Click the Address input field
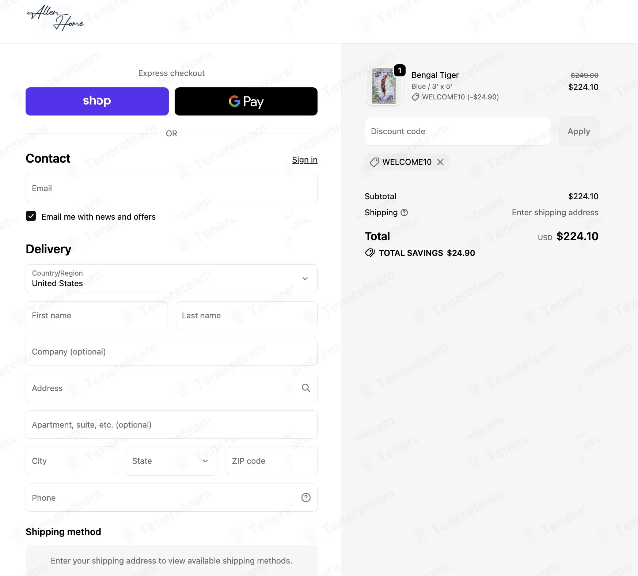Viewport: 638px width, 576px height. coord(171,388)
